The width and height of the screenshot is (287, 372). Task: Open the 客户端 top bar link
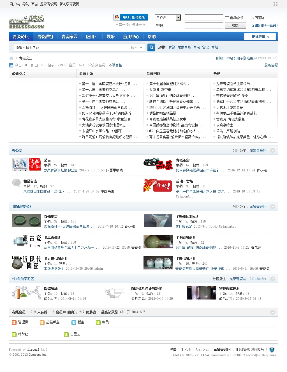tap(15, 4)
